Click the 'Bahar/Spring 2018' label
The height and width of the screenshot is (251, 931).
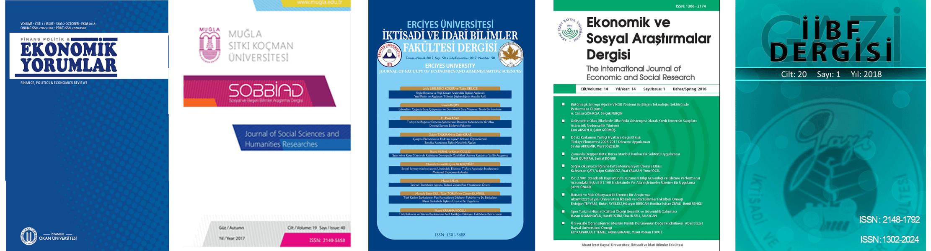690,89
